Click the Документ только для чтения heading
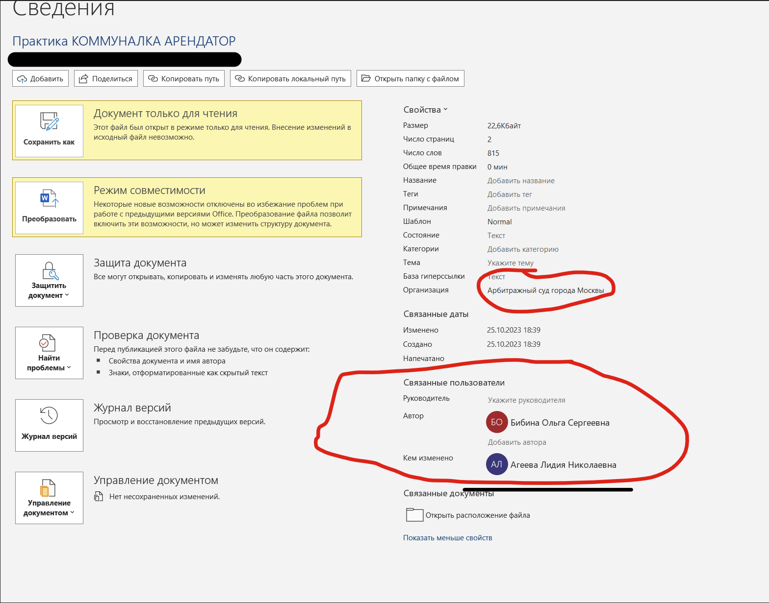 tap(165, 114)
